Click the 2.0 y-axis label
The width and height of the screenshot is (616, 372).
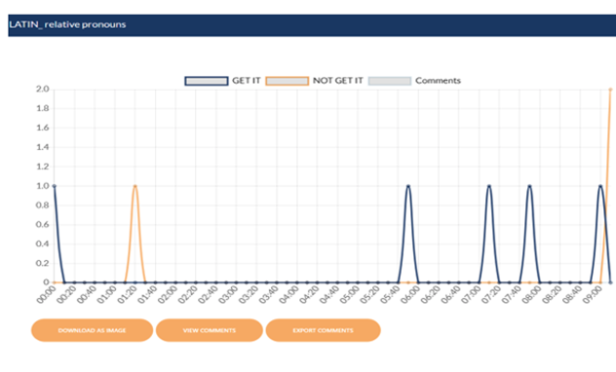pyautogui.click(x=43, y=89)
